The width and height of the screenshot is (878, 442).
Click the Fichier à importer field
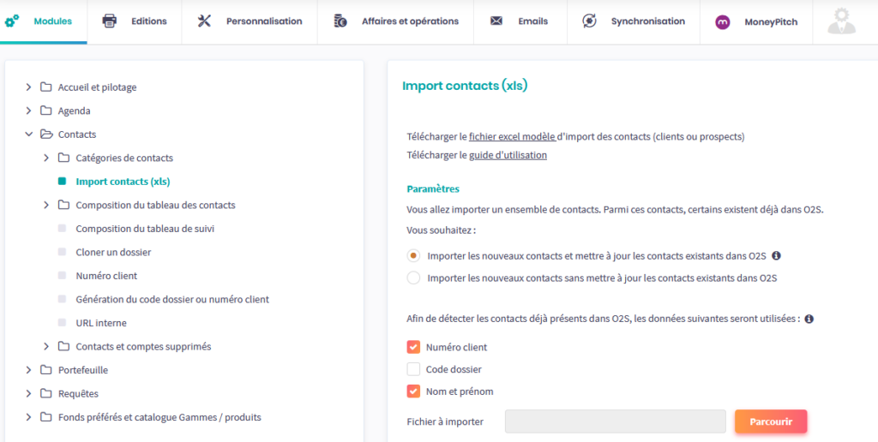point(615,421)
